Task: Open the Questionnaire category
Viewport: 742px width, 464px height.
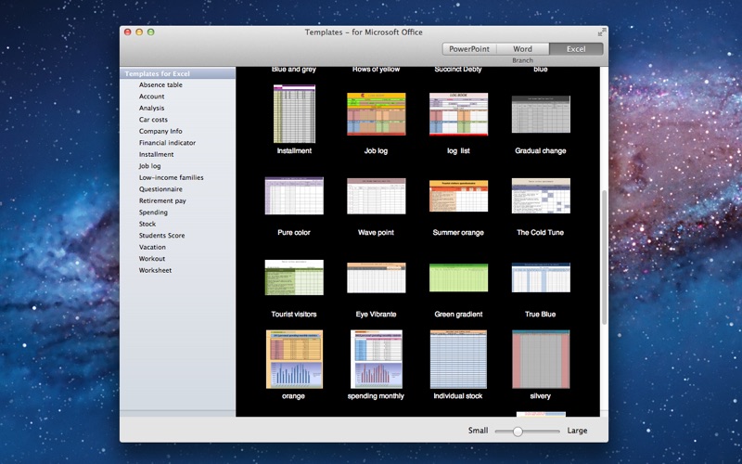Action: (x=160, y=189)
